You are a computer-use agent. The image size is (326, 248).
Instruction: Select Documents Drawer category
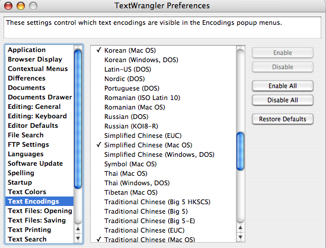40,97
